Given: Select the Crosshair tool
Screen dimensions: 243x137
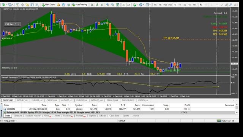Looking at the screenshot, I should coord(206,5).
